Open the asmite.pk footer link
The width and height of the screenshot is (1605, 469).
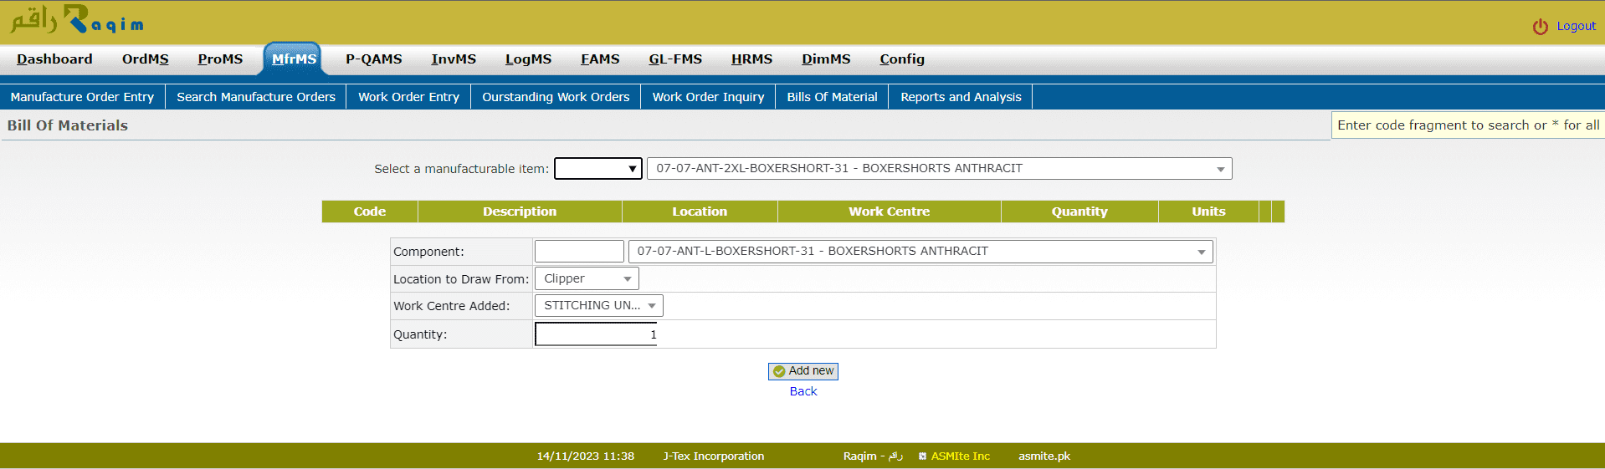coord(1044,456)
